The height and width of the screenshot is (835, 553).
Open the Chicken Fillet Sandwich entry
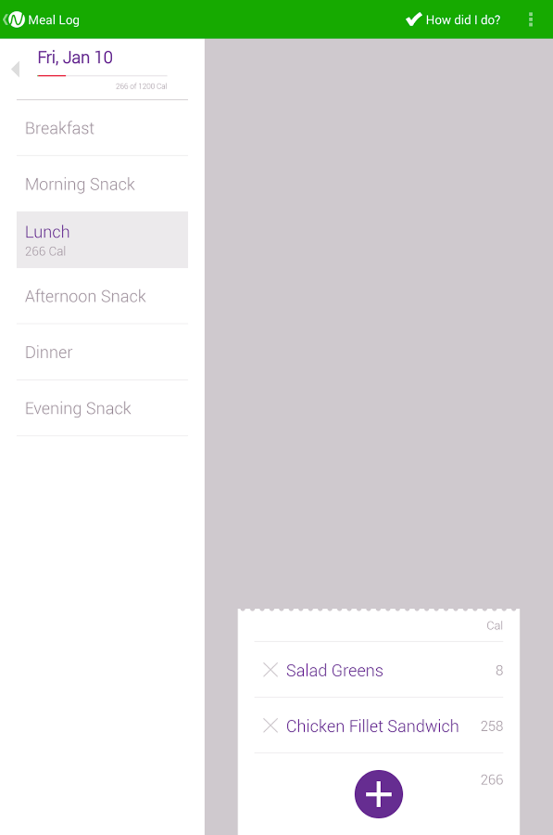(372, 726)
